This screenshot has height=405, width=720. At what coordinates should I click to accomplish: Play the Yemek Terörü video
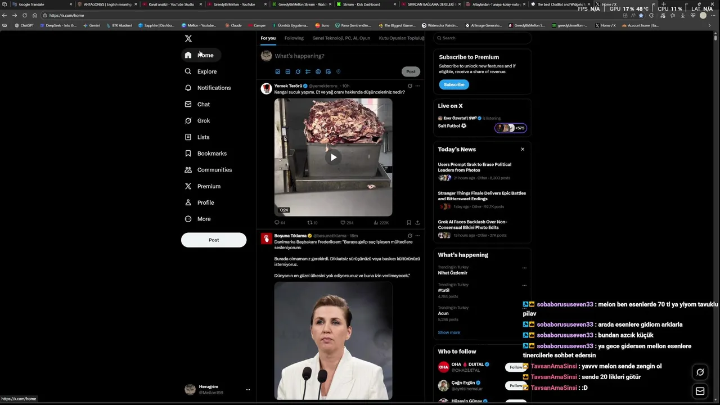coord(333,157)
